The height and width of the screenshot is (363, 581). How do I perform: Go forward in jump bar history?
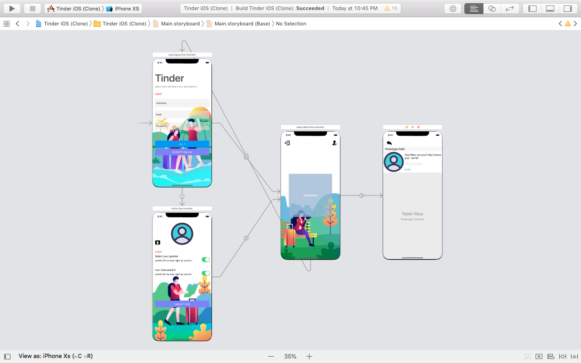click(x=28, y=24)
